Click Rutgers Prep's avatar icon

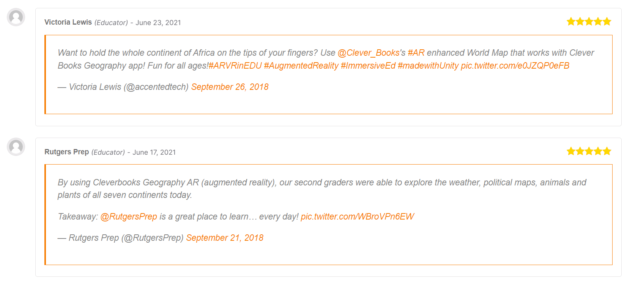tap(16, 147)
